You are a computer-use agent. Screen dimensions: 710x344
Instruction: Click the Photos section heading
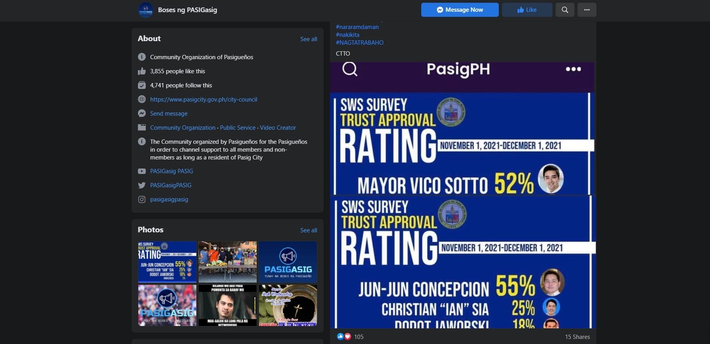pos(150,230)
